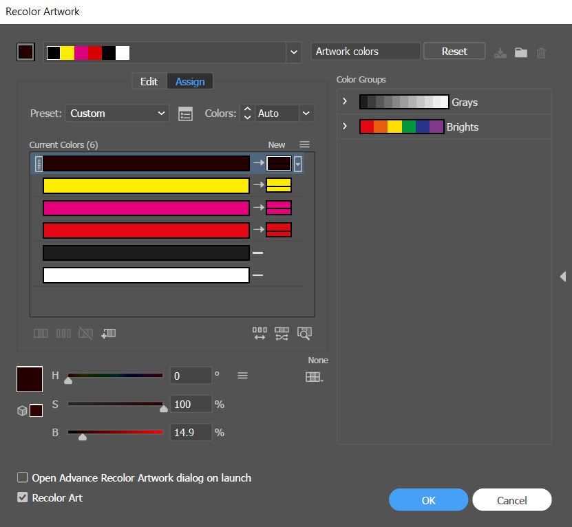Click the small in-gamut color swatch
This screenshot has height=527, width=572.
pos(36,410)
